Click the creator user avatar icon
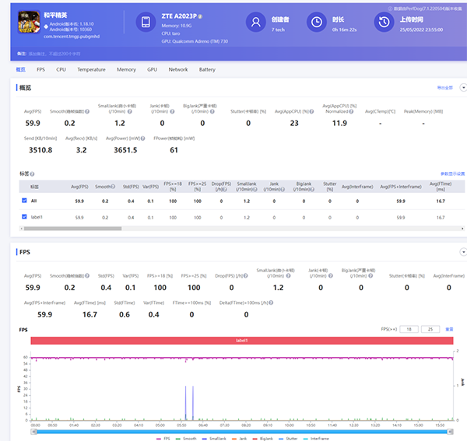Viewport: 467px width, 441px height. point(255,22)
